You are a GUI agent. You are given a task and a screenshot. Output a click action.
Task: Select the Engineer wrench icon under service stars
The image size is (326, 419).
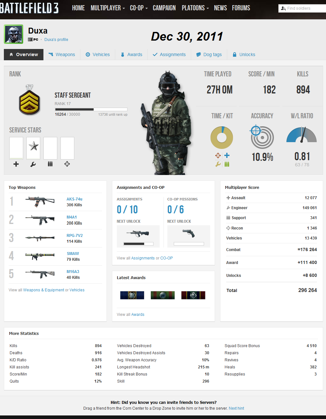click(x=33, y=164)
